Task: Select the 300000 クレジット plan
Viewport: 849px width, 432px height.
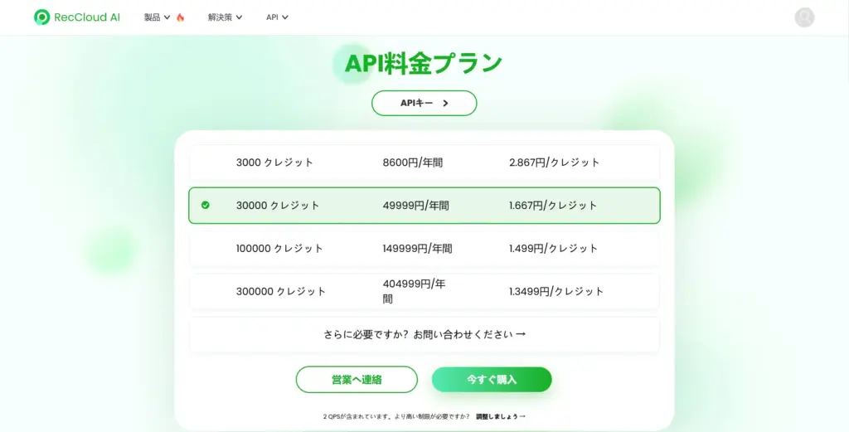Action: point(424,291)
